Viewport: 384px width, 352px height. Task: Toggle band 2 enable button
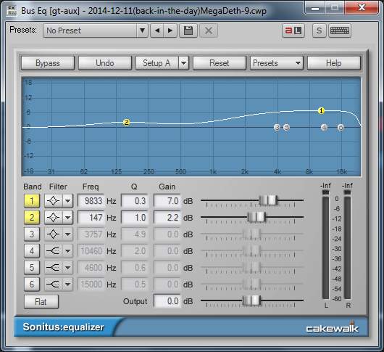tap(32, 218)
